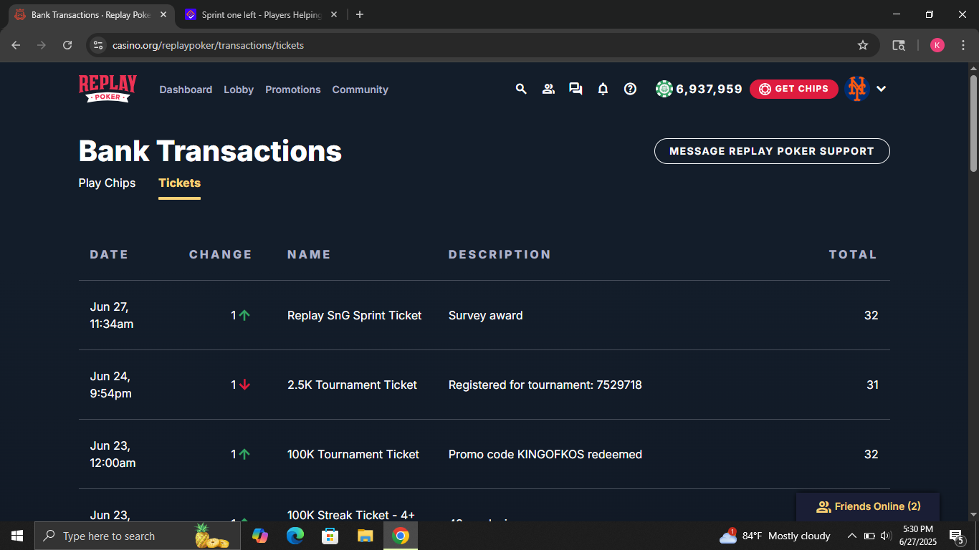Launch Microsoft Edge from the taskbar
The image size is (979, 550).
[295, 536]
